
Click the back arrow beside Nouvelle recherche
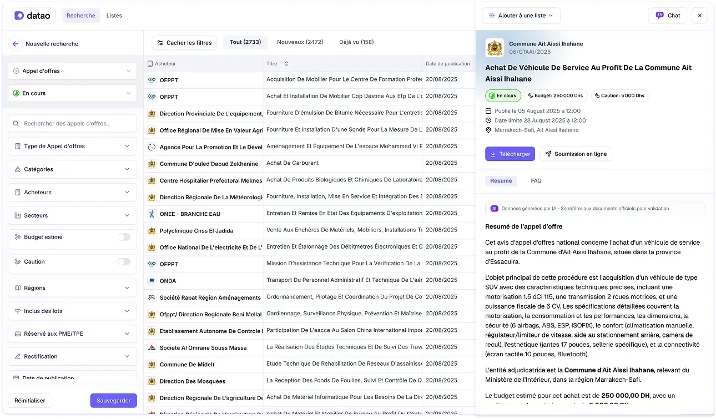pyautogui.click(x=15, y=43)
